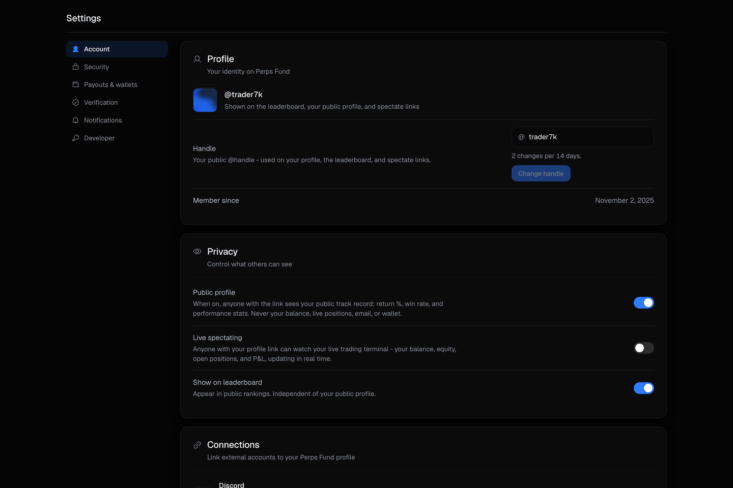The width and height of the screenshot is (733, 488).
Task: Click 'Link external accounts' subtitle text
Action: coord(281,457)
